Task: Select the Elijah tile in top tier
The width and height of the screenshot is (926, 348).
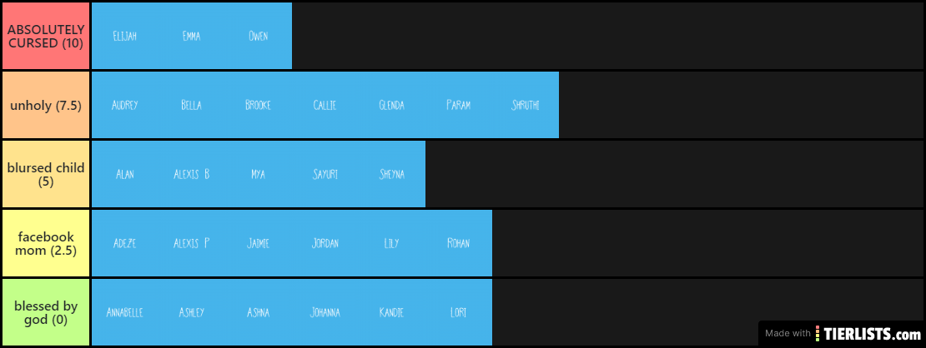Action: coord(125,36)
